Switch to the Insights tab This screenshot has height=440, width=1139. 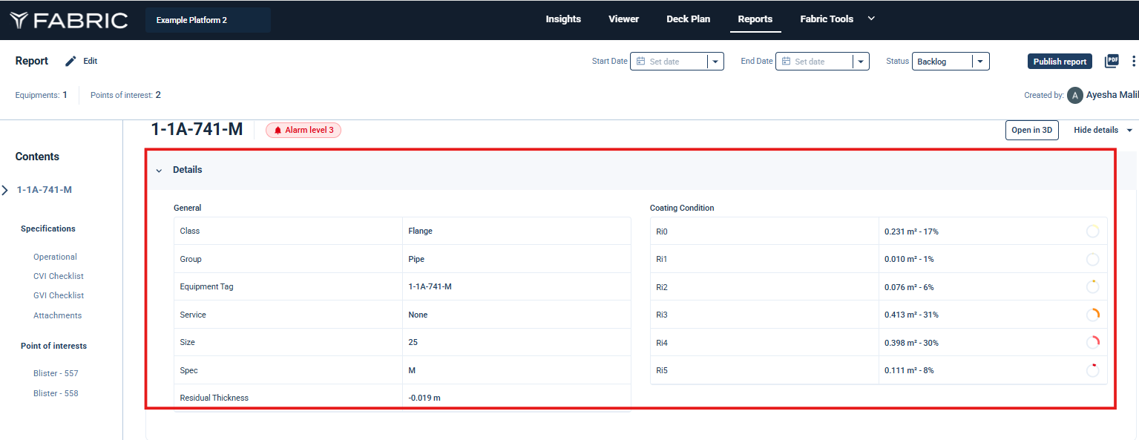[563, 19]
